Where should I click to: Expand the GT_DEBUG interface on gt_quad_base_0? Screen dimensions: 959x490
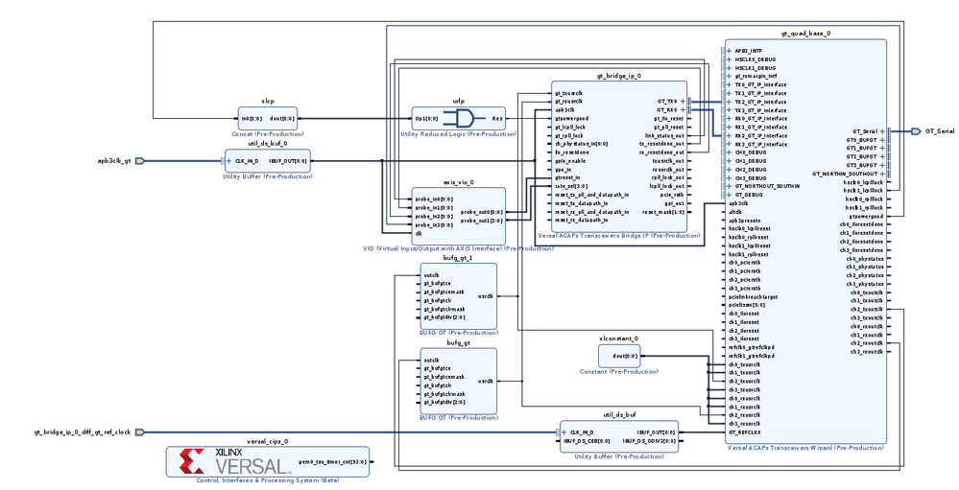[x=728, y=195]
